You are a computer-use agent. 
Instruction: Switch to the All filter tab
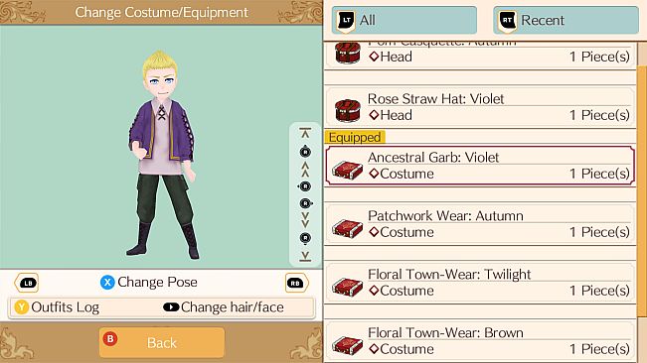pyautogui.click(x=404, y=20)
